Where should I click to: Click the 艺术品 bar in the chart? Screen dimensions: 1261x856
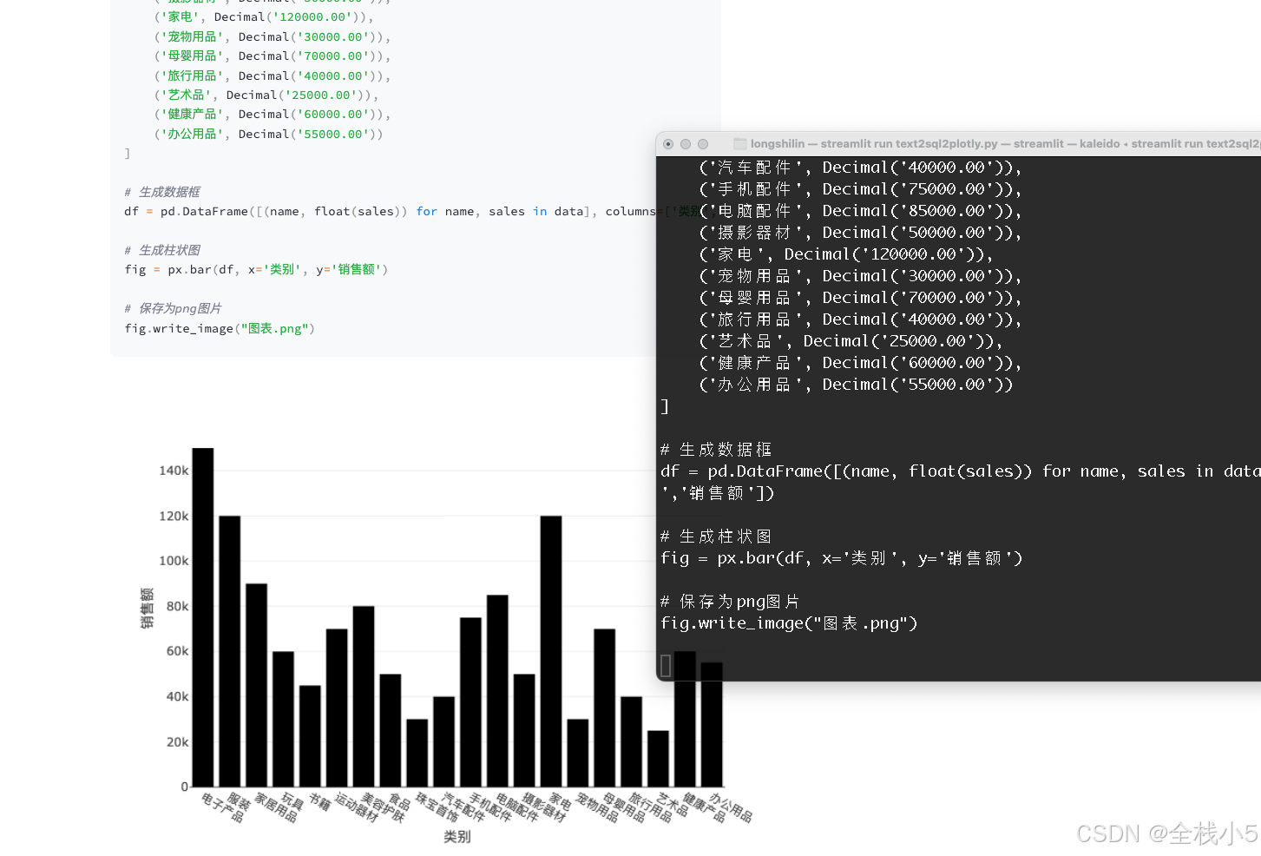[658, 759]
